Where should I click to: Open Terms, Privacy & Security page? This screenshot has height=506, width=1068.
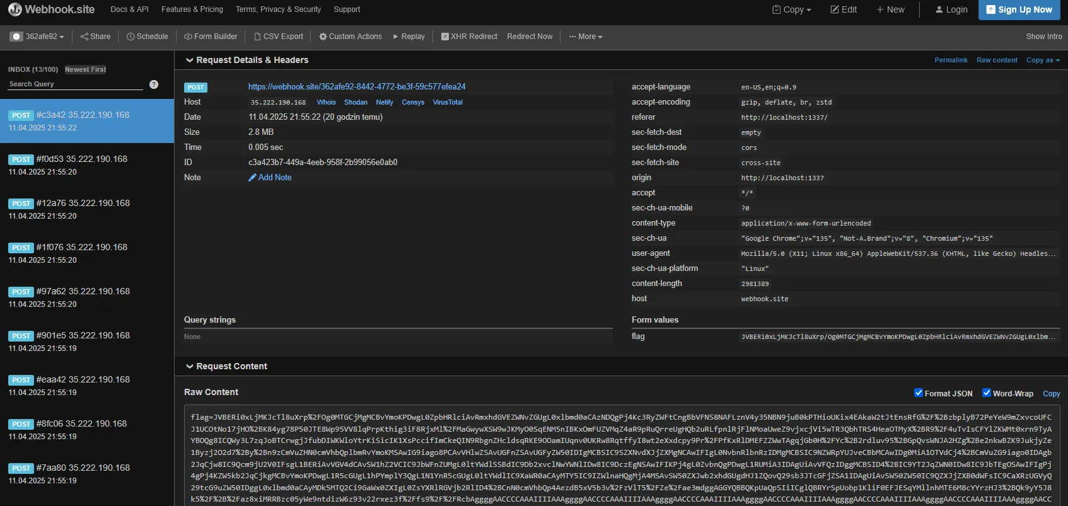pos(278,9)
